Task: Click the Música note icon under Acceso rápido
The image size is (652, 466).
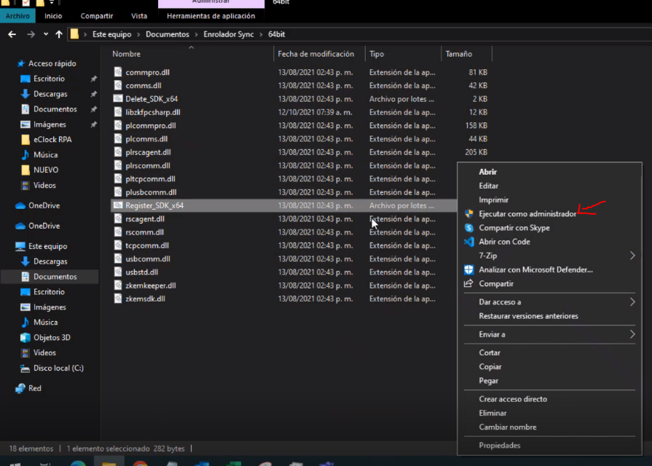Action: [x=25, y=154]
